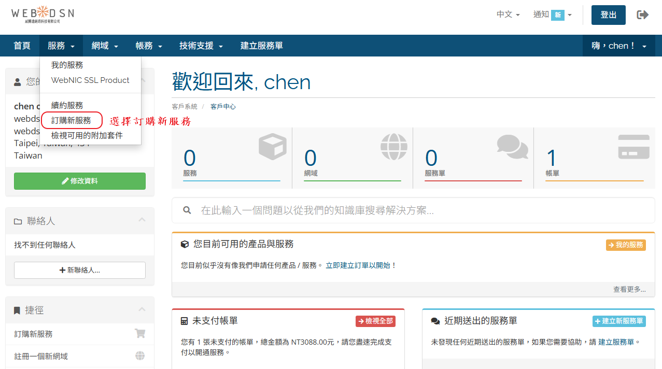Open the 中文 language dropdown

click(x=508, y=15)
